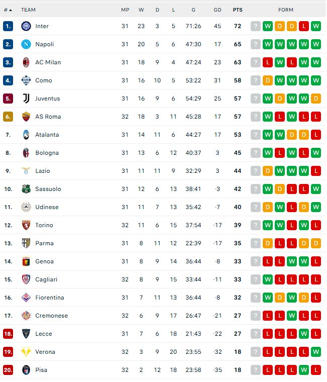Click the Juventus logo icon

[26, 99]
